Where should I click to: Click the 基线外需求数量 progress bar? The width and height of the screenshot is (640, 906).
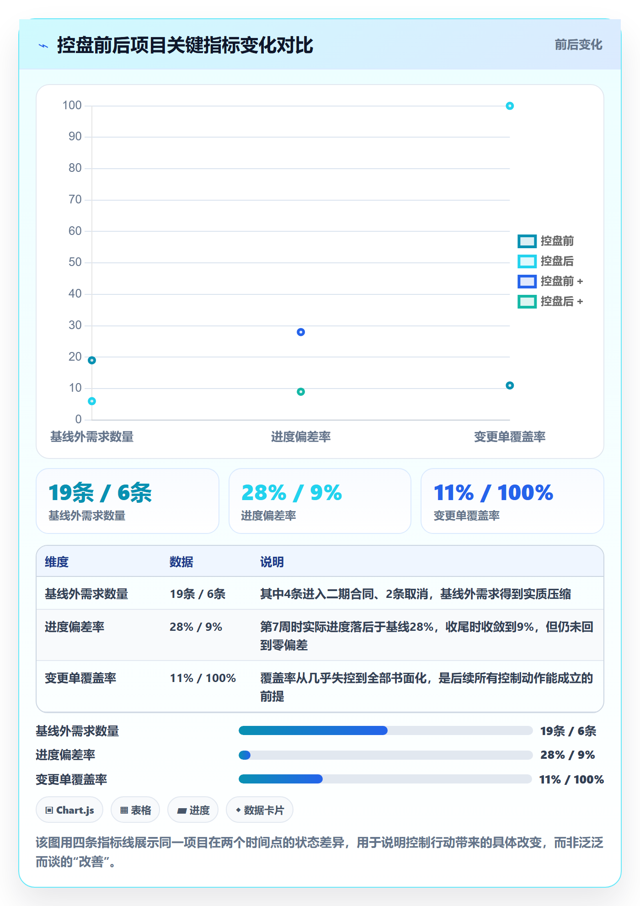[x=385, y=730]
